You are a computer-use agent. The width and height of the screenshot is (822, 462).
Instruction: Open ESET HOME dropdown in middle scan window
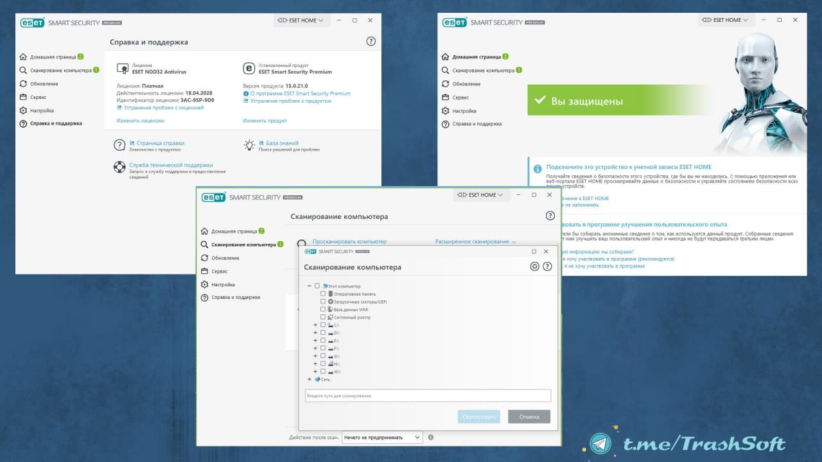tap(482, 195)
